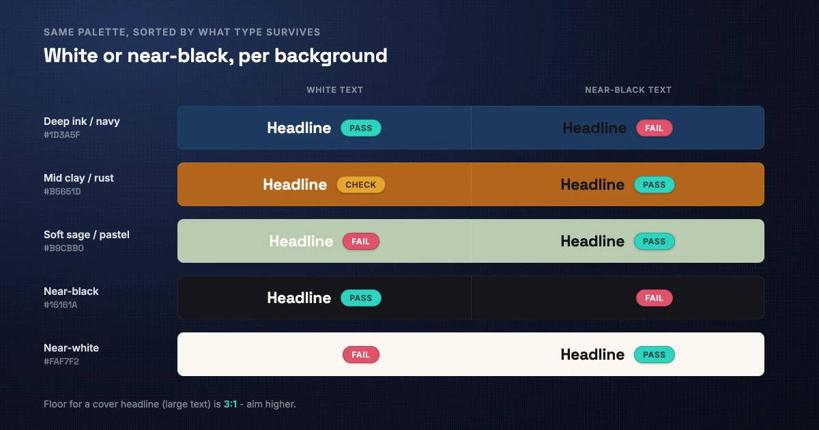Image resolution: width=819 pixels, height=430 pixels.
Task: Click the white Headline on the navy swatch
Action: 299,128
